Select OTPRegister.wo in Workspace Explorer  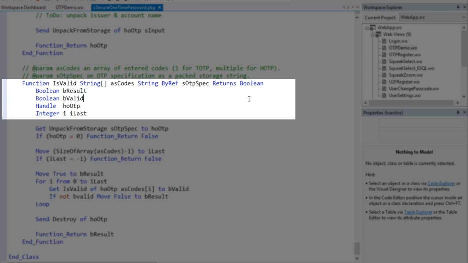coord(404,55)
